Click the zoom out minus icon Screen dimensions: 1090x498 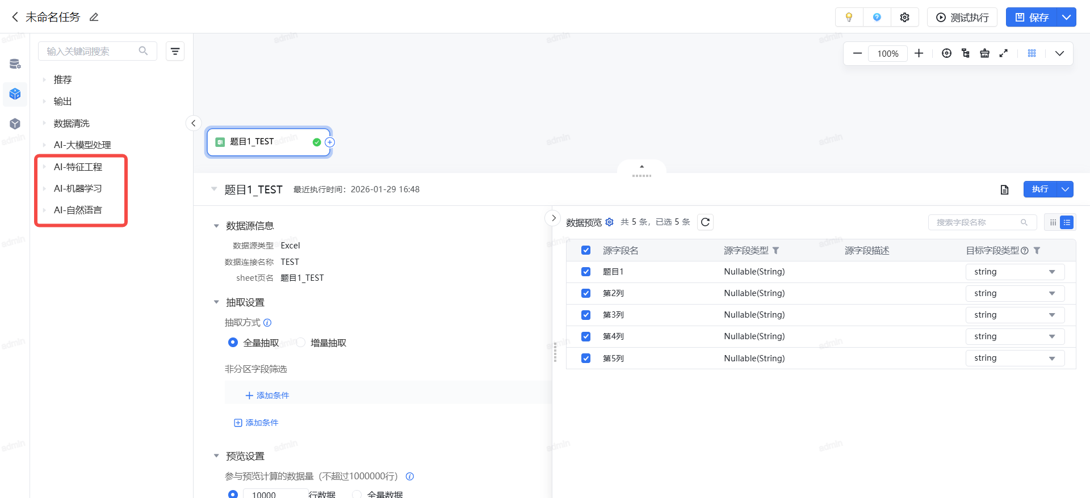[x=857, y=53]
